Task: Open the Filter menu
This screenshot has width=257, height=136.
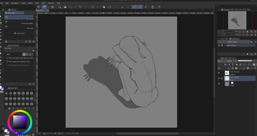Action: click(x=43, y=3)
